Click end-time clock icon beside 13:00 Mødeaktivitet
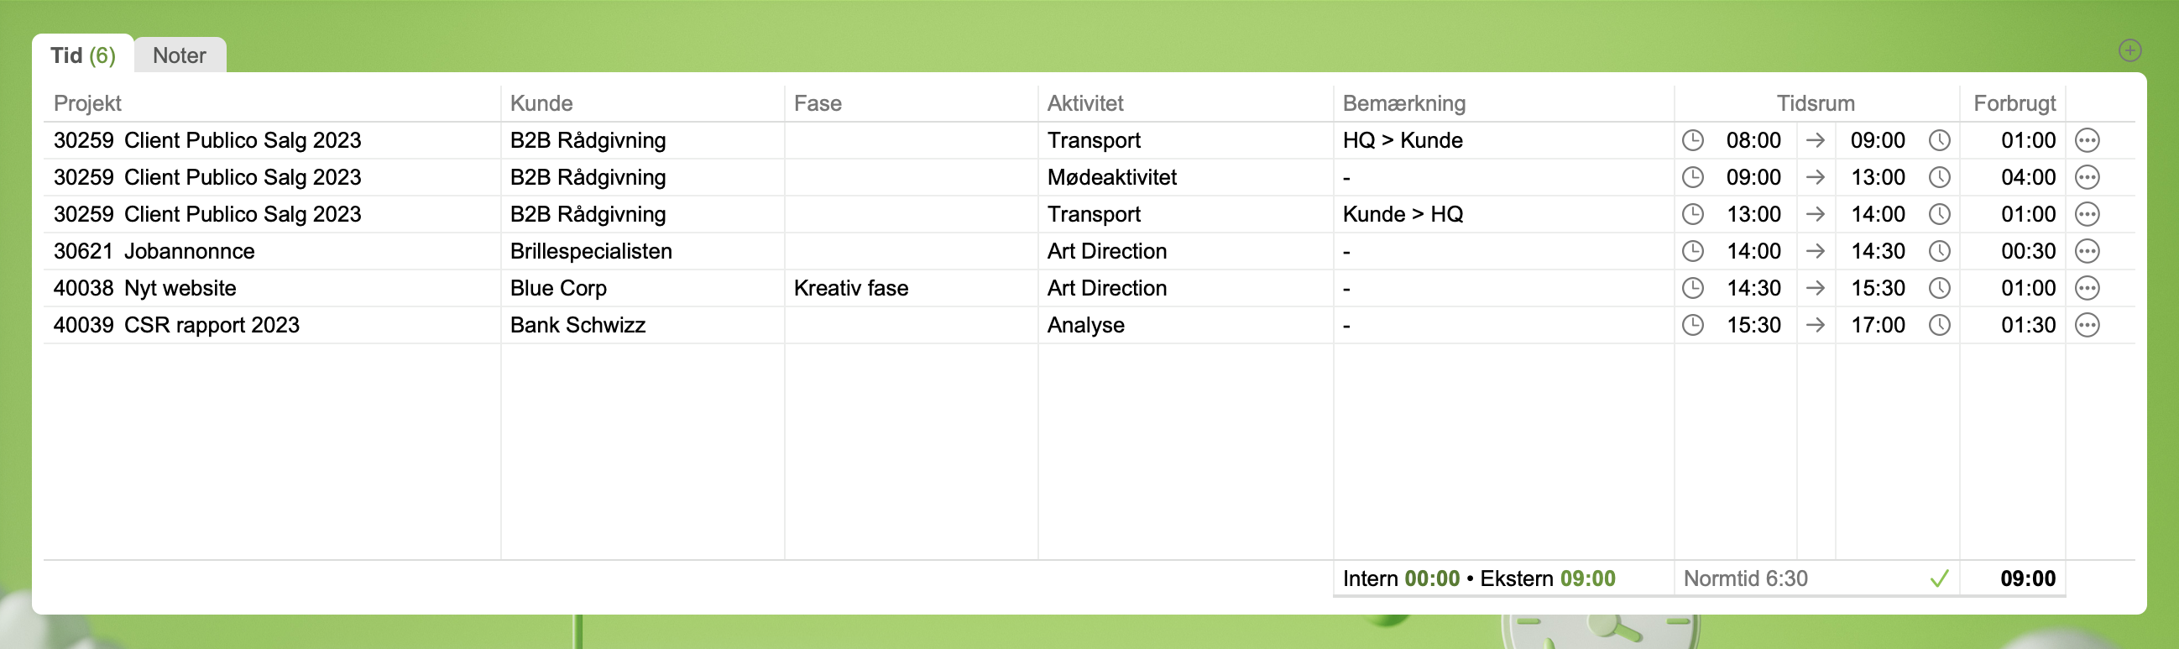Screen dimensions: 2179x649 pos(1940,178)
